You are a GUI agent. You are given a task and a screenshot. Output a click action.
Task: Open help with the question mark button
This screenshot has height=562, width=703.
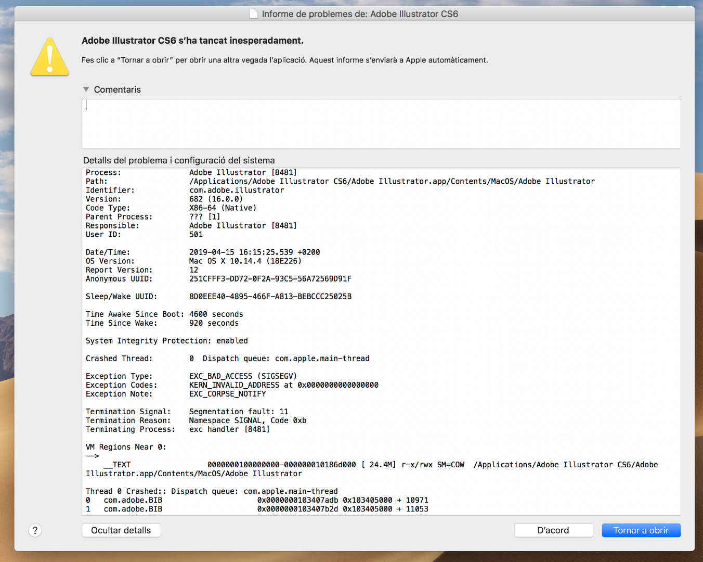pos(35,530)
